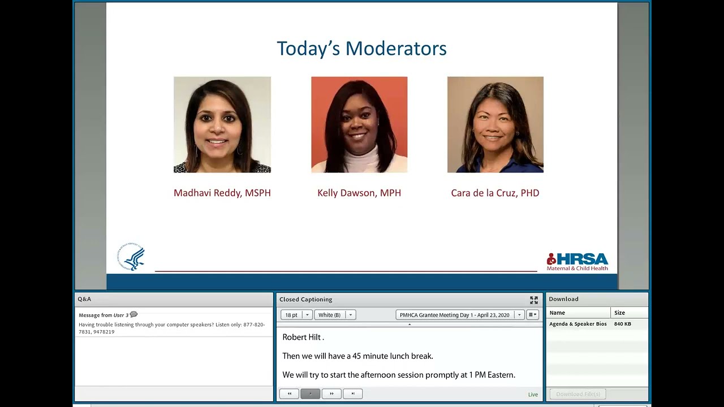This screenshot has height=407, width=724.
Task: Click the caption play button
Action: tap(311, 393)
